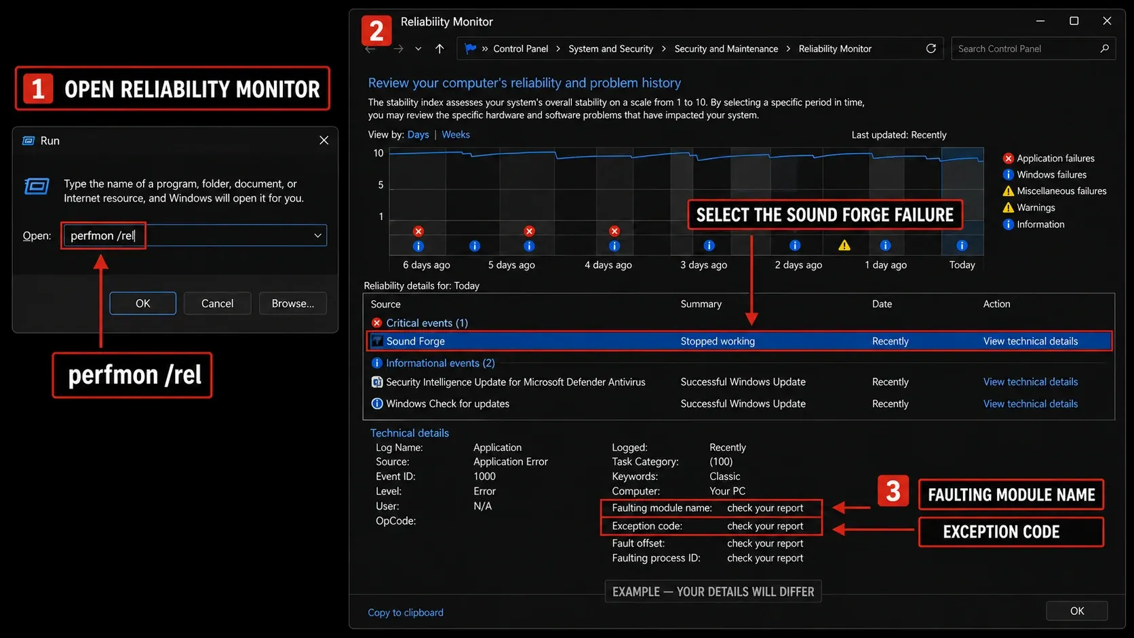
Task: Click the 'Today' label under the chart
Action: tap(962, 265)
